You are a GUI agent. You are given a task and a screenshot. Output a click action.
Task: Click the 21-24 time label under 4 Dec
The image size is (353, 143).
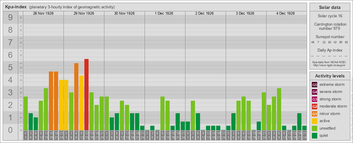tap(304, 136)
